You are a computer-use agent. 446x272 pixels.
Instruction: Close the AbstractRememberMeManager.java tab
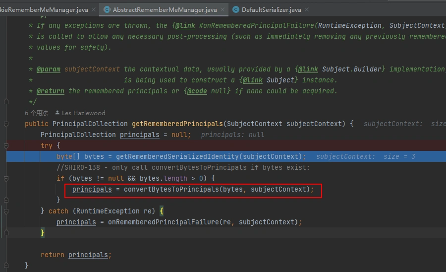click(222, 9)
